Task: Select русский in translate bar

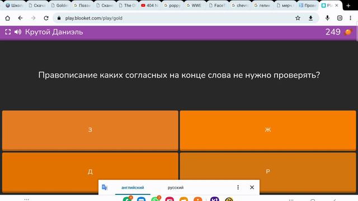Action: click(176, 188)
